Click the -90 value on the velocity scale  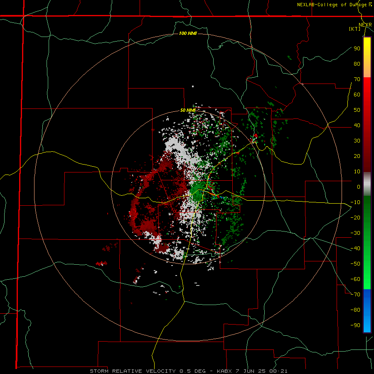tap(355, 325)
